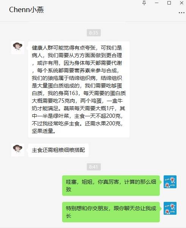Screen dimensions: 186x228
Task: Click the word 长 in last green bubble
Action: [69, 216]
